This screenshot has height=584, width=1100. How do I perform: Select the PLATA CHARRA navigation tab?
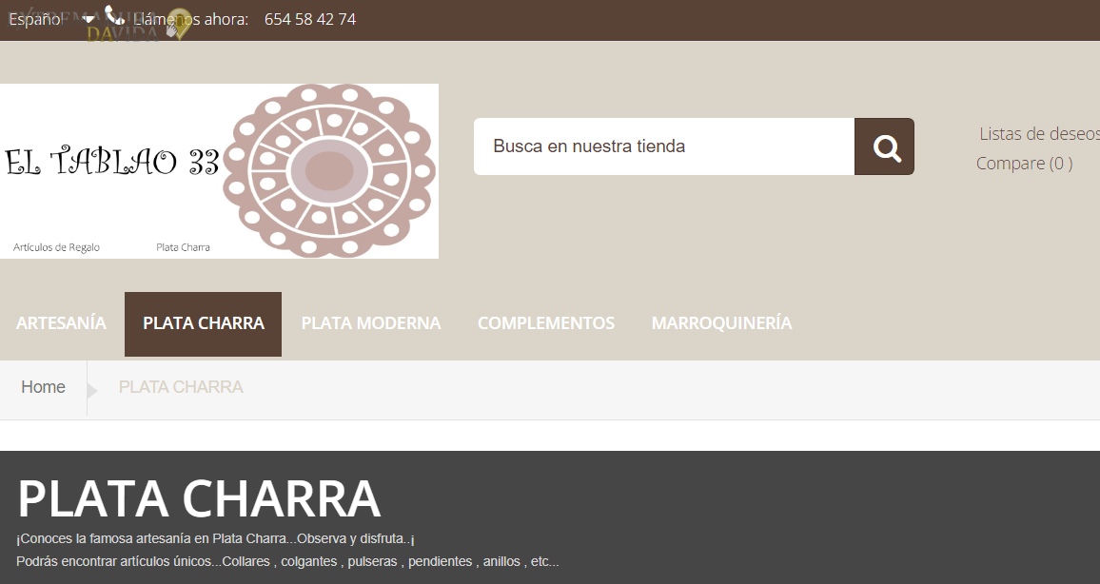[x=203, y=323]
